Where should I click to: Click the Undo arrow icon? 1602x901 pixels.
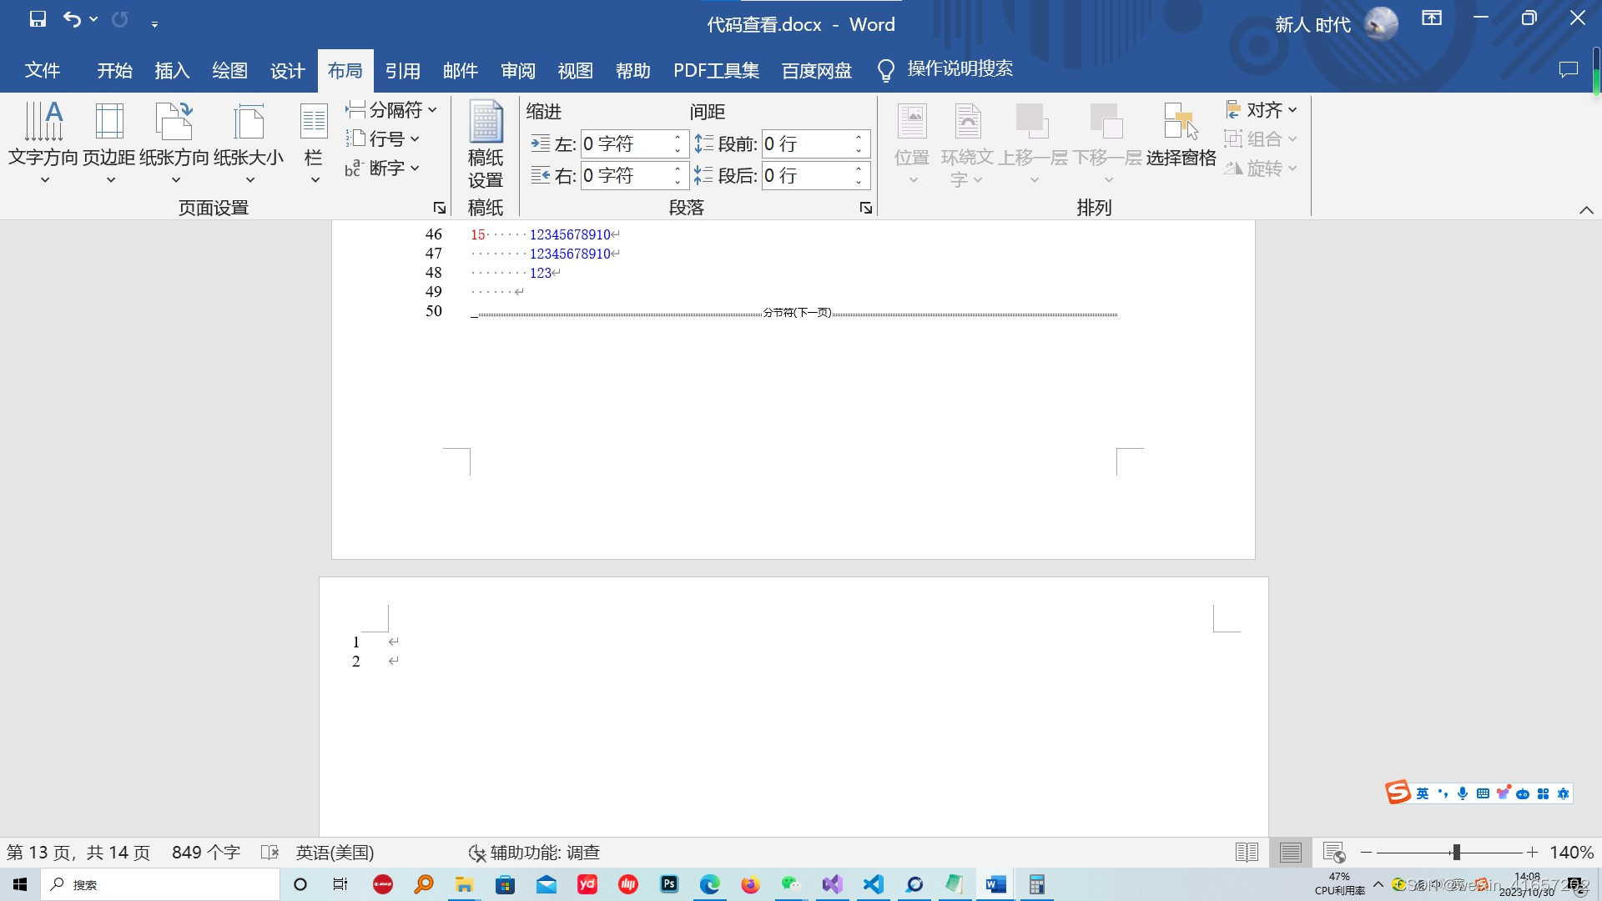[x=73, y=20]
